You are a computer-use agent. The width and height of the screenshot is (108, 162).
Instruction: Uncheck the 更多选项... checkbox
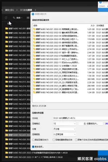coord(33,147)
